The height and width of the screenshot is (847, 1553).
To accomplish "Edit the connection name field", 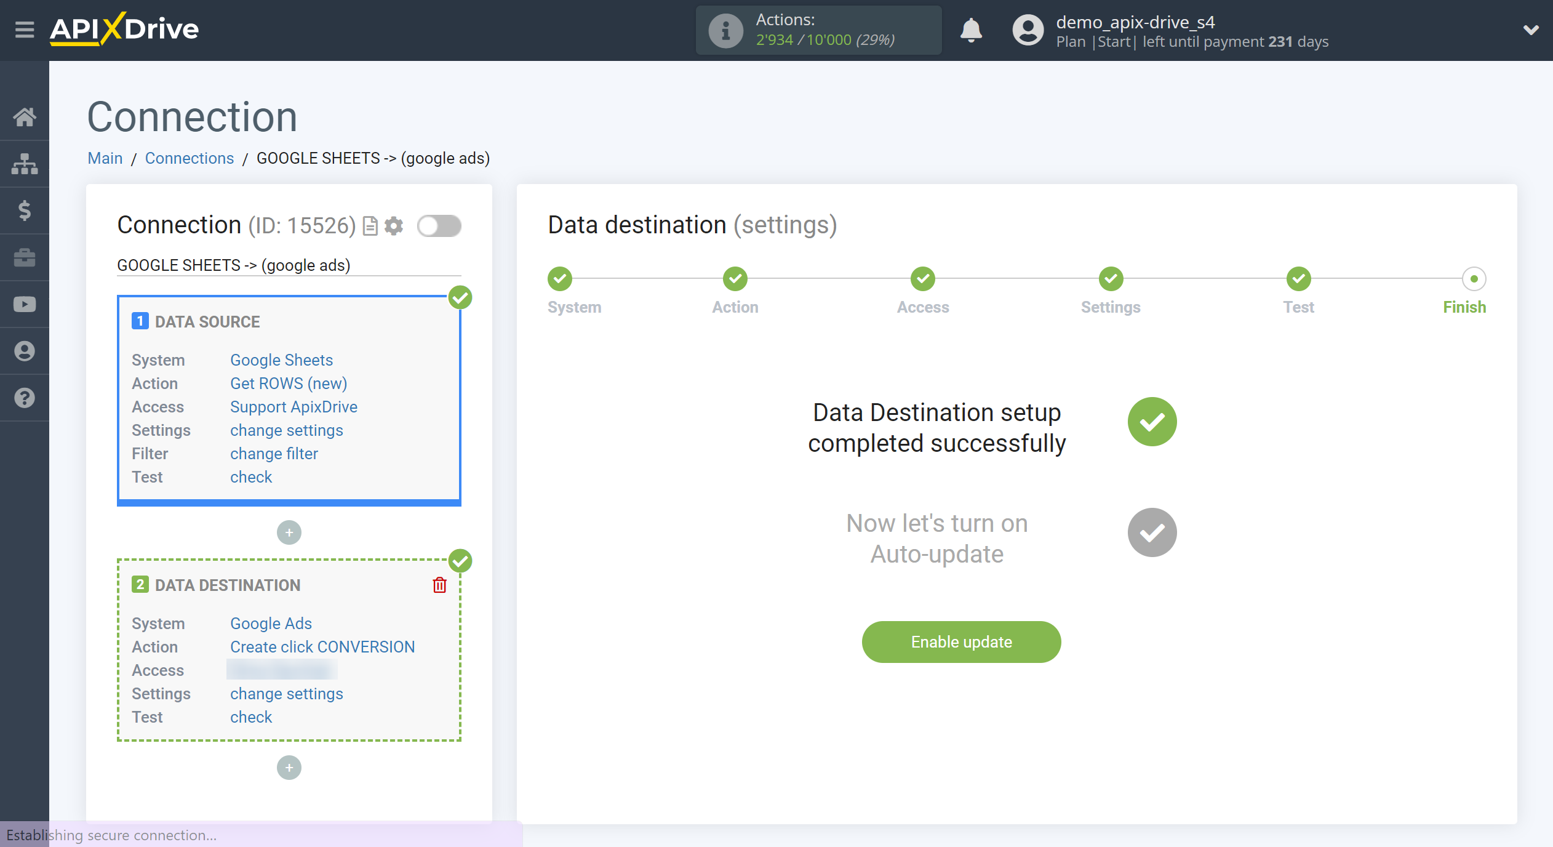I will point(289,265).
